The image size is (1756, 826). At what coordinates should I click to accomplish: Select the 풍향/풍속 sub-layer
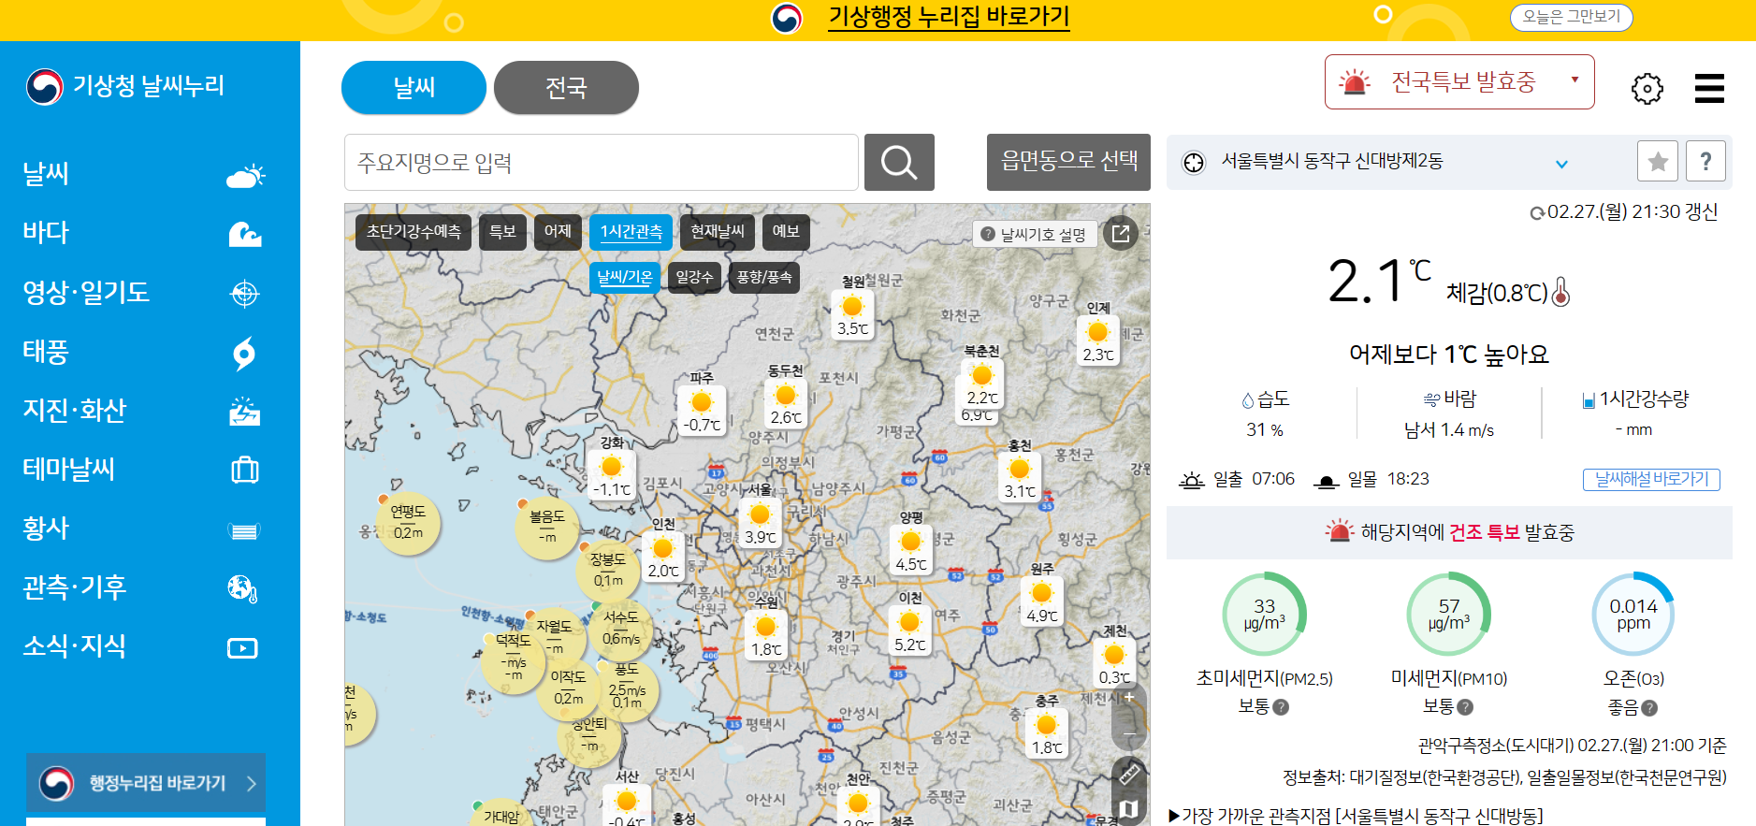[764, 277]
